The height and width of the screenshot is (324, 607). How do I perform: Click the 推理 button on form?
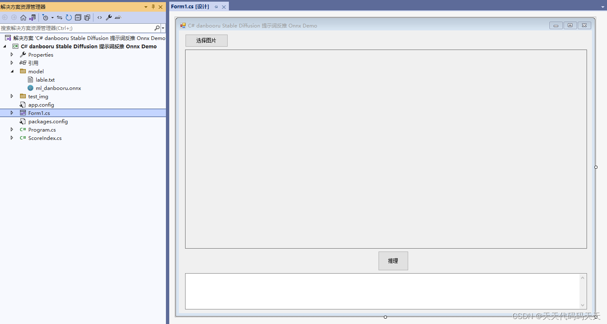[x=393, y=261]
